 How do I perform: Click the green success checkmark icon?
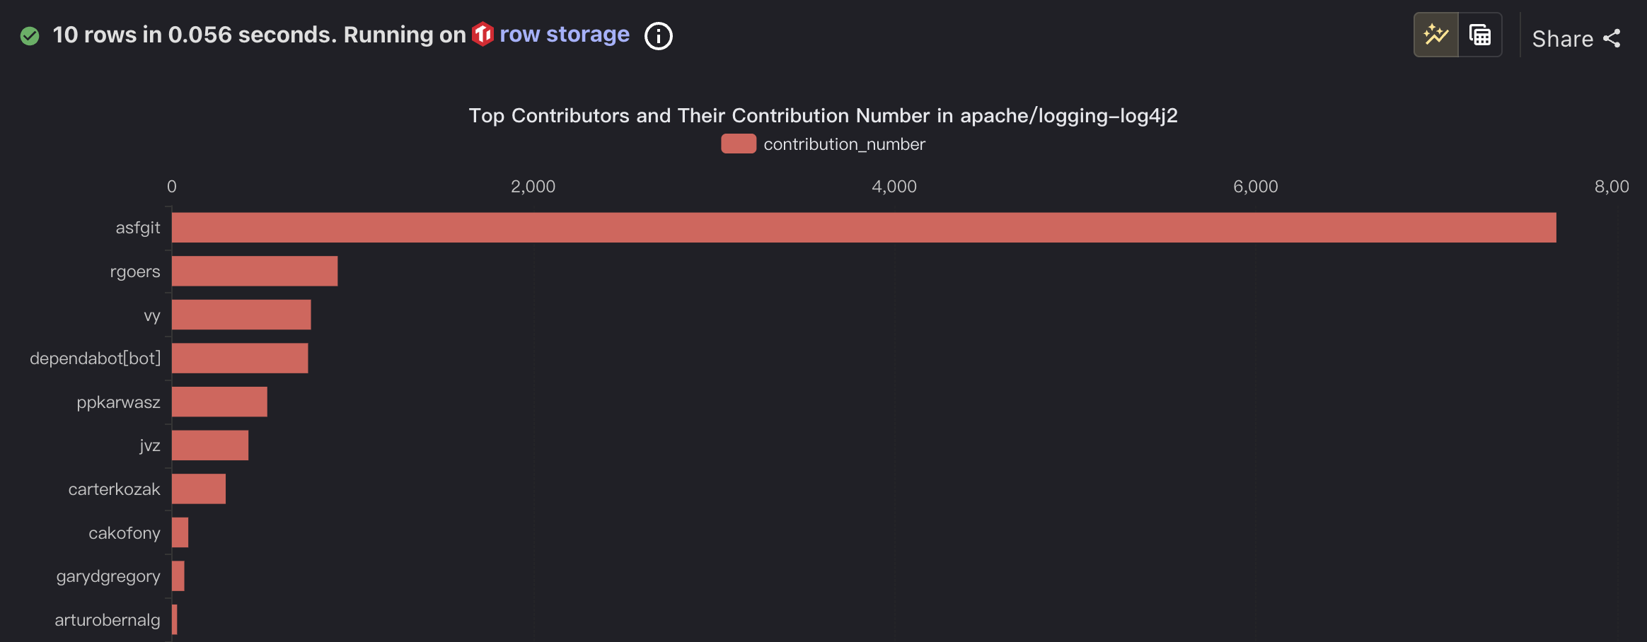point(30,35)
